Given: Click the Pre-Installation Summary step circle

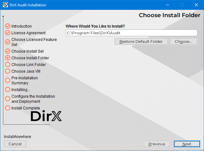Looking at the screenshot, I should 8,80.
